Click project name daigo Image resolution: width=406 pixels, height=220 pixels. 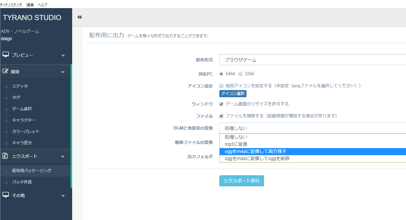pyautogui.click(x=6, y=39)
